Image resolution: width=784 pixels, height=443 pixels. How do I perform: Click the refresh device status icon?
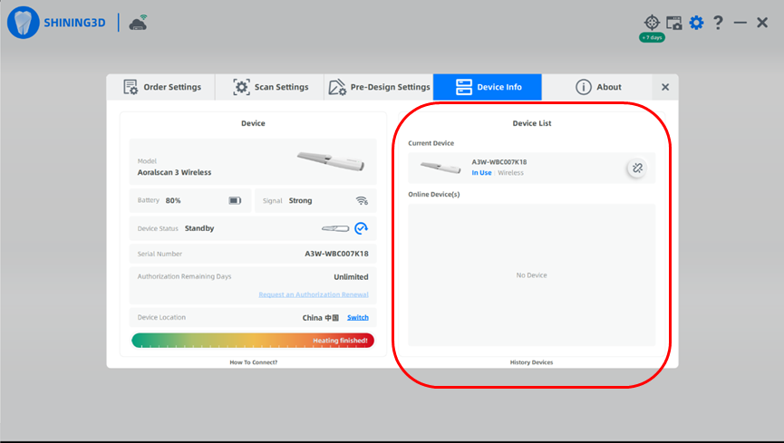(361, 228)
